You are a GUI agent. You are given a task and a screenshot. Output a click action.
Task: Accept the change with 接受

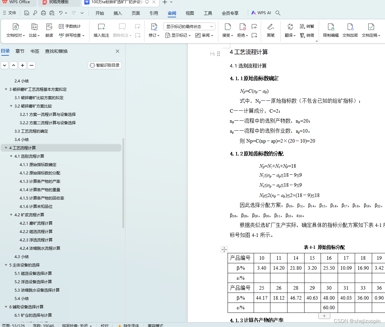228,31
